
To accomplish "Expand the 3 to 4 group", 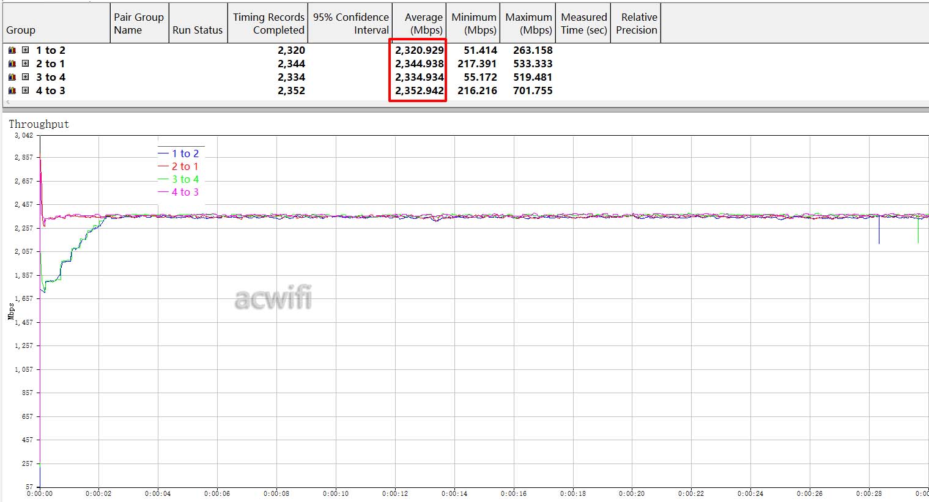I will (25, 77).
